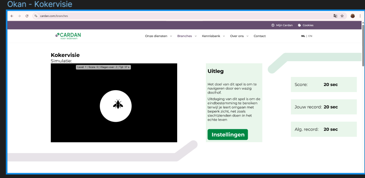Click the Instellingen button

[x=228, y=135]
